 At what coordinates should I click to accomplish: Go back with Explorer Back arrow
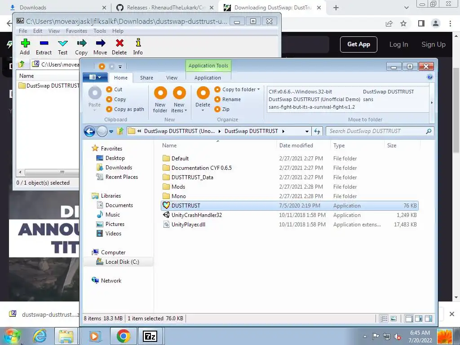click(89, 131)
